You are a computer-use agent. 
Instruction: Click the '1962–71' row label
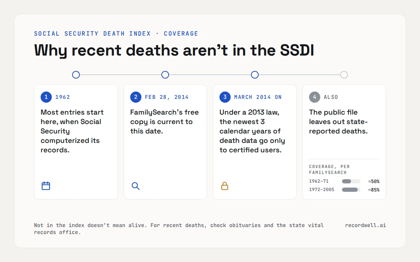click(319, 181)
